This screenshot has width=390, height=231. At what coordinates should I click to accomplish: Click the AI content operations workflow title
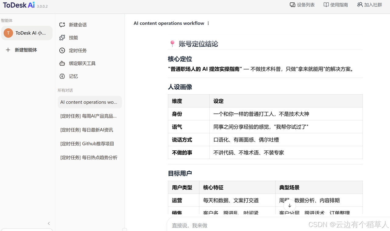[x=169, y=23]
